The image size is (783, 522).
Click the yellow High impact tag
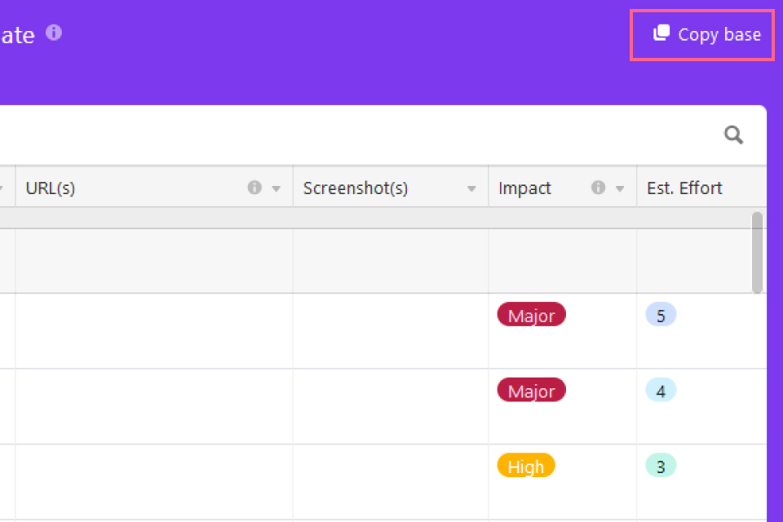tap(526, 466)
